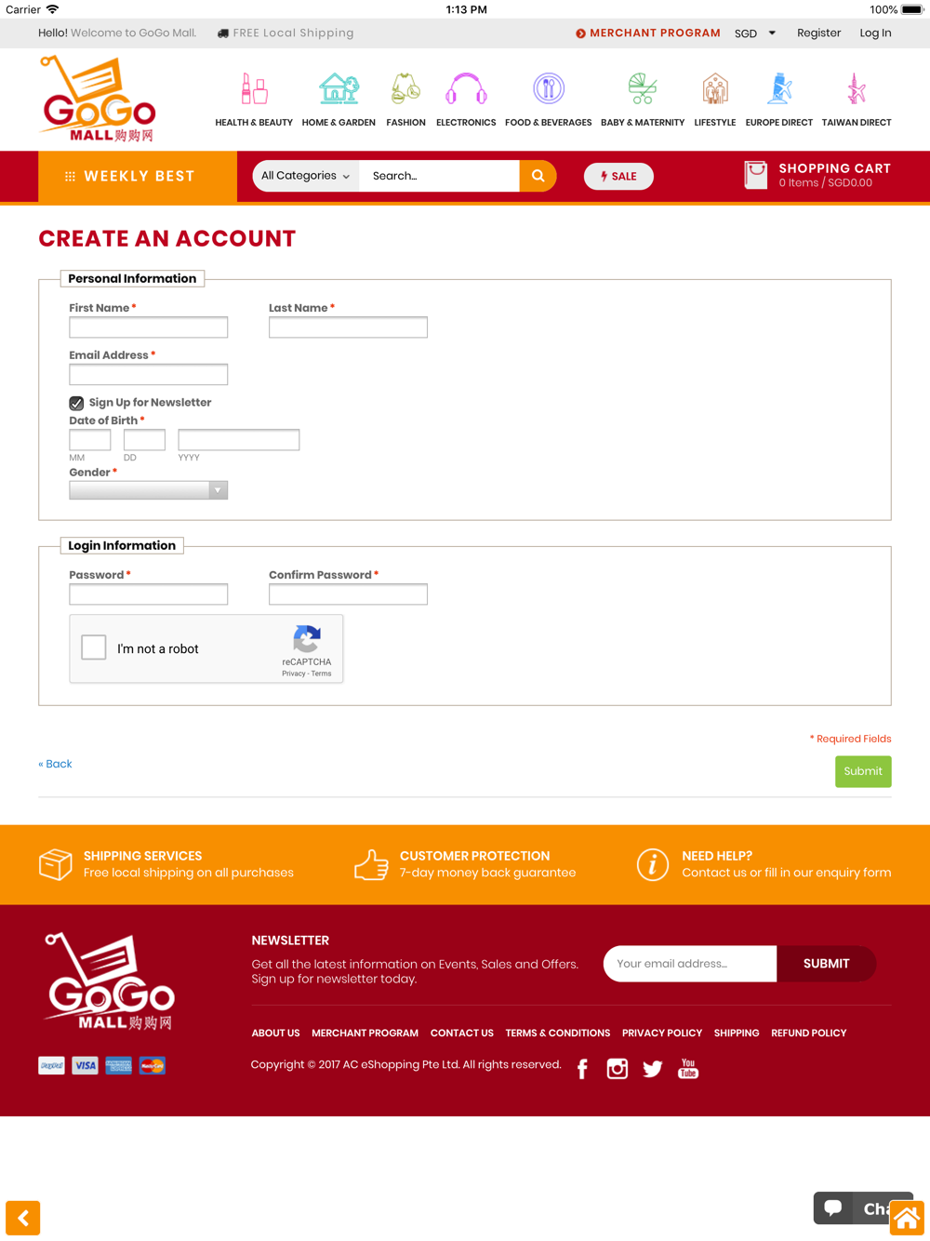Open the shopping cart bag icon

(756, 175)
